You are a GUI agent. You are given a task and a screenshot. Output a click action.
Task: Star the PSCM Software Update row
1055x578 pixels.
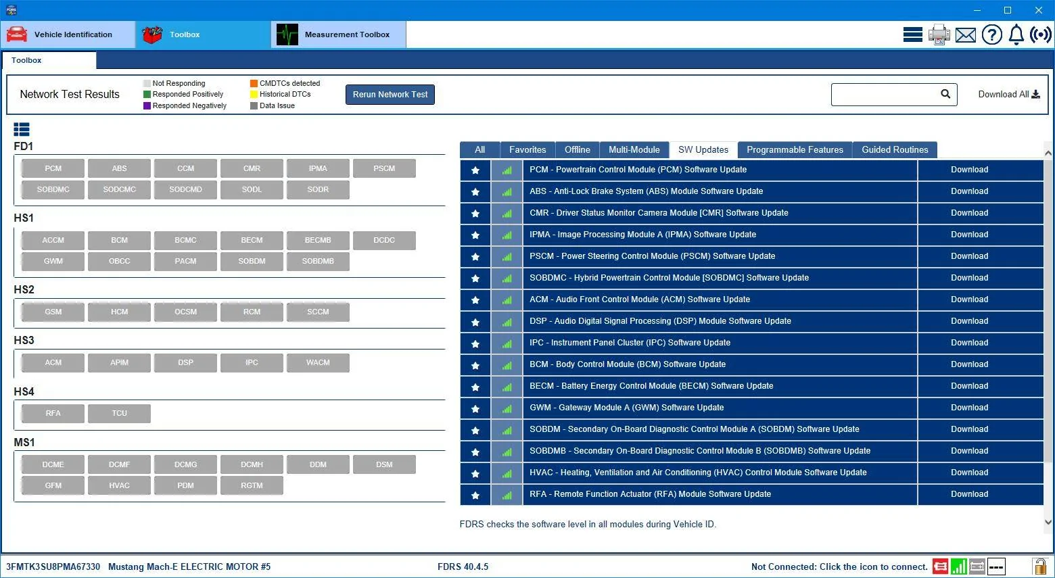click(x=475, y=256)
